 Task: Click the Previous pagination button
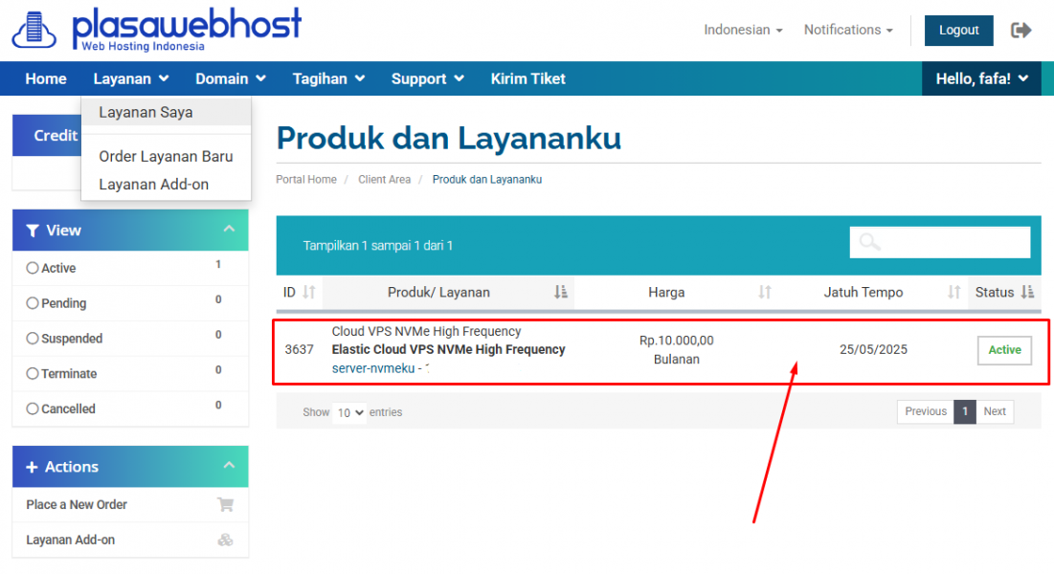926,411
